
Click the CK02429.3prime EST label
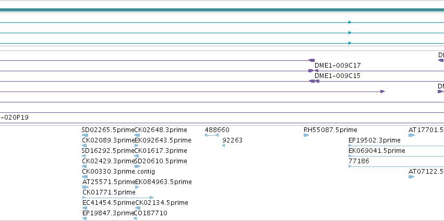(x=108, y=161)
